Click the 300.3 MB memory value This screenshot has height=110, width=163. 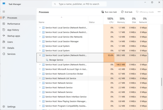coord(120,55)
